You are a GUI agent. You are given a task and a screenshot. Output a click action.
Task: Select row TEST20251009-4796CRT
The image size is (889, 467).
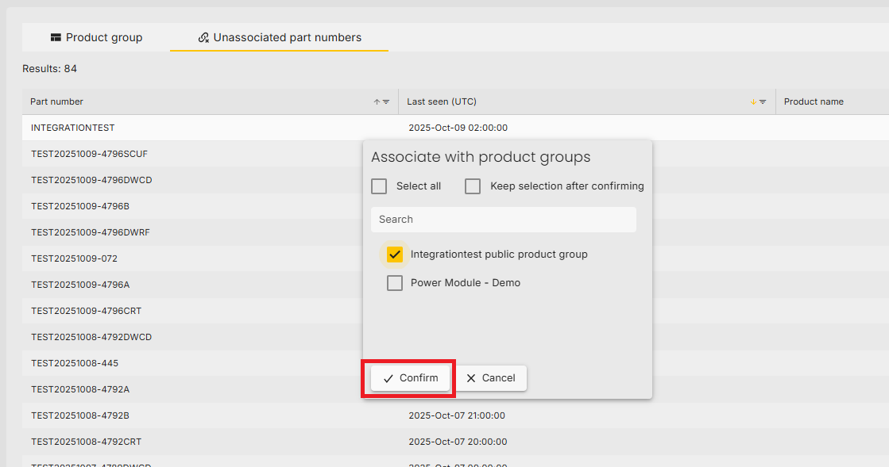(193, 311)
